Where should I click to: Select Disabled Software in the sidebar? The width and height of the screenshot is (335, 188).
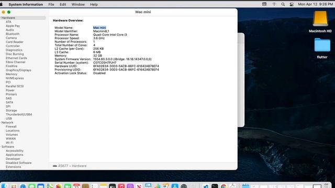(x=19, y=163)
